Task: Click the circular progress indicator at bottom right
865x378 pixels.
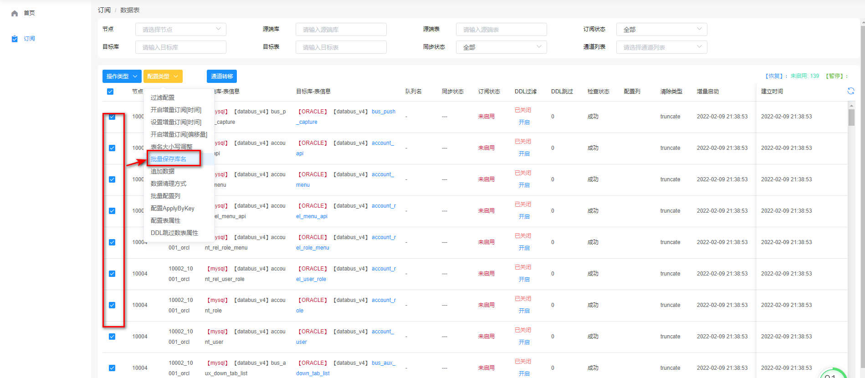Action: point(833,373)
